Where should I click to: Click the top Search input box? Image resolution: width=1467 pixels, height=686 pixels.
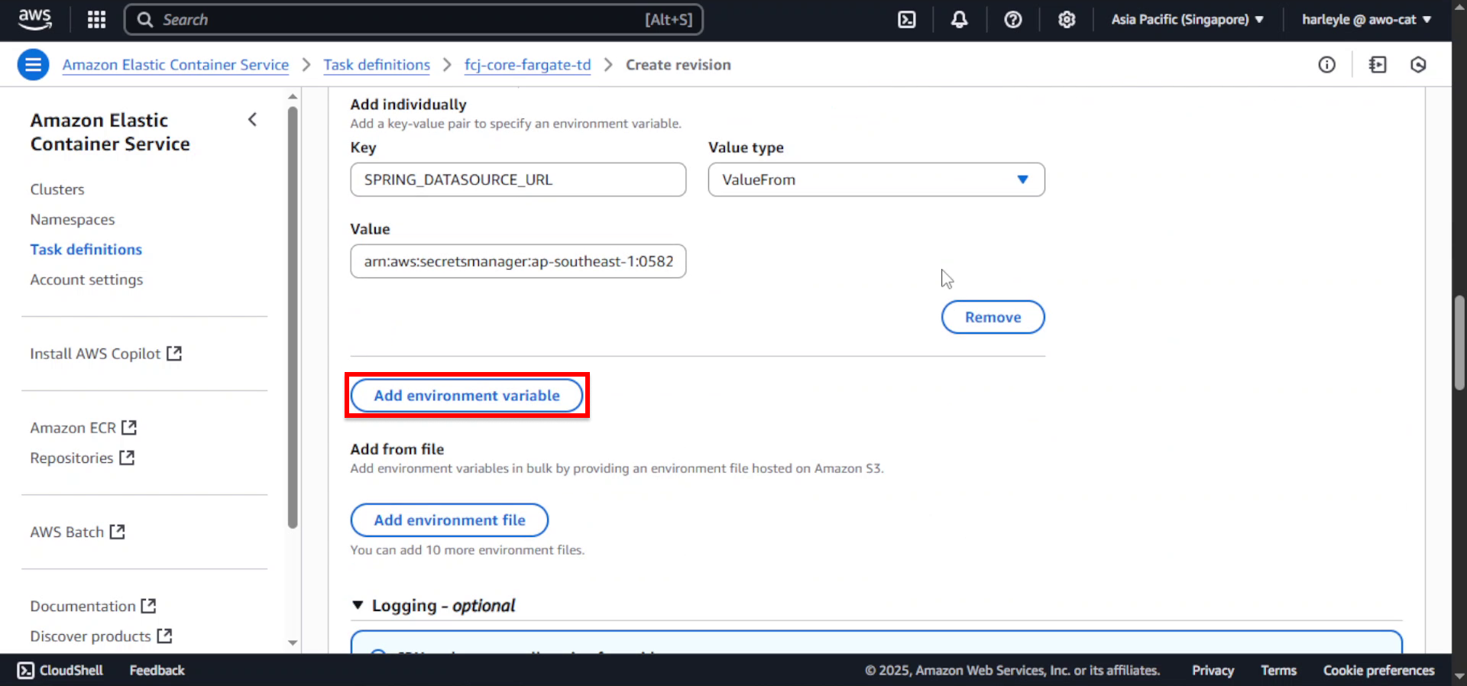[413, 20]
